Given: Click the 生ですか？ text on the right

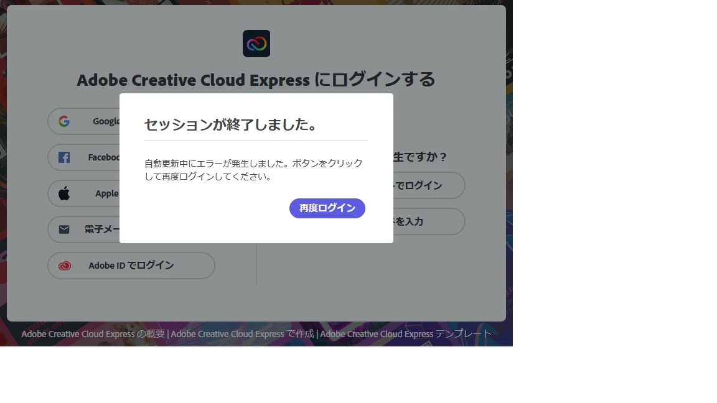Looking at the screenshot, I should coord(419,157).
